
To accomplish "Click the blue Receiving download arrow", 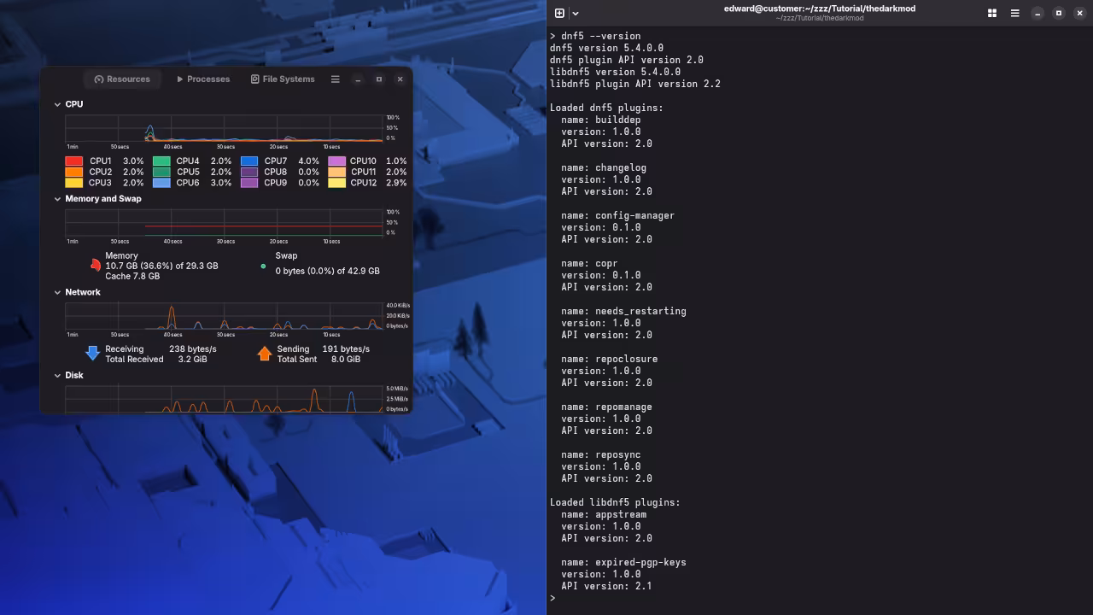I will (92, 353).
